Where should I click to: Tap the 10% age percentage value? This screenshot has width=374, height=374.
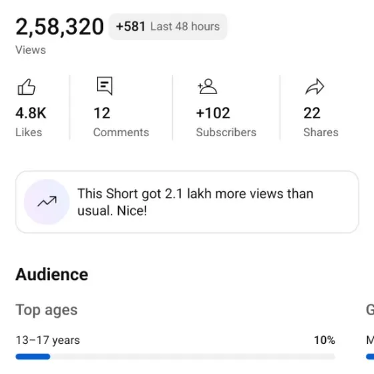tap(325, 340)
